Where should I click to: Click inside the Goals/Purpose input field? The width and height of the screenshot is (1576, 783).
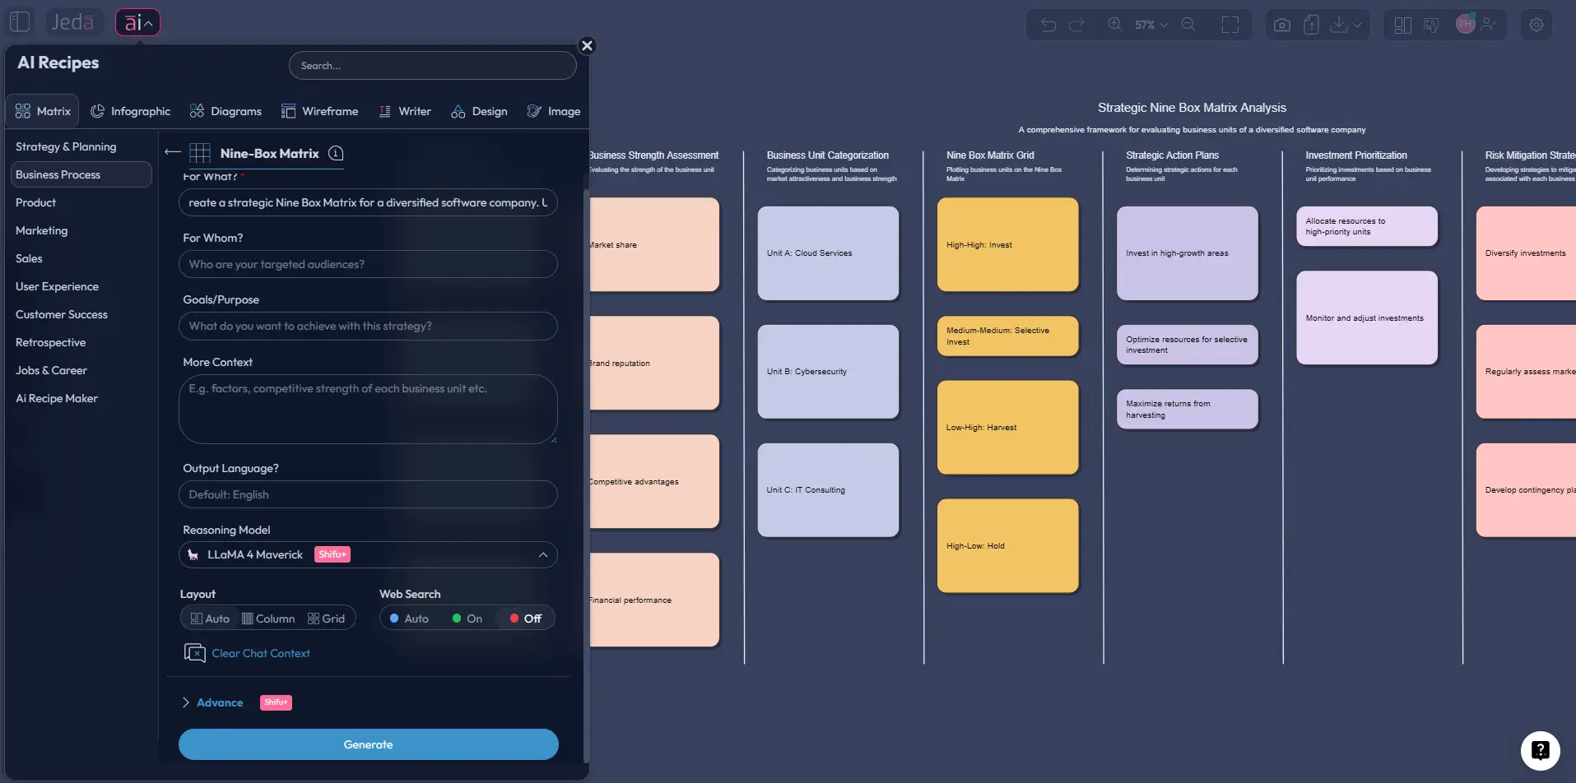368,326
